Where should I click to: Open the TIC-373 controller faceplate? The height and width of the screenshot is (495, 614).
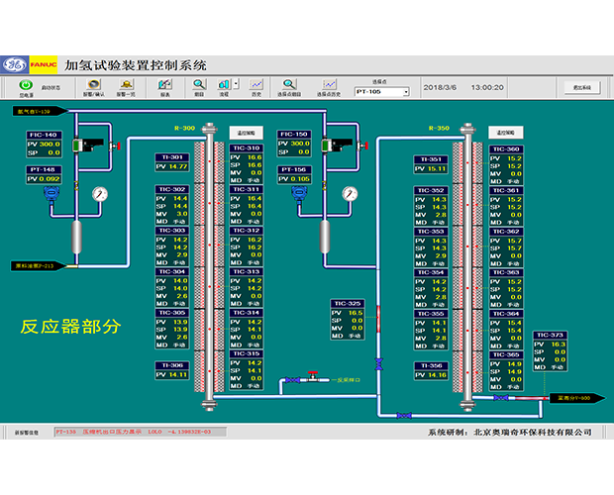point(551,351)
